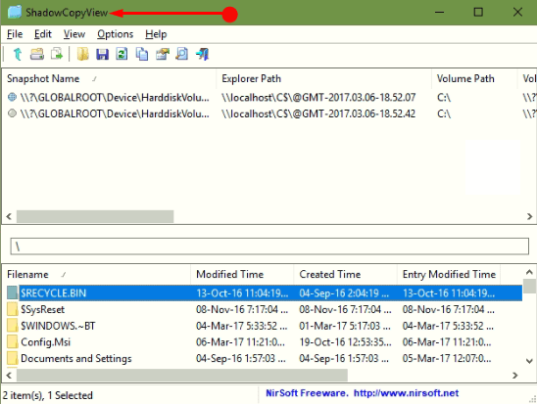This screenshot has width=537, height=404.
Task: Click the Refresh toolbar icon
Action: pyautogui.click(x=122, y=54)
